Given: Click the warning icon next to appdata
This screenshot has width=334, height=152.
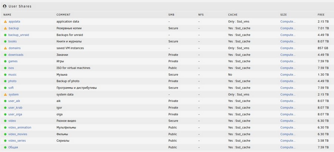Looking at the screenshot, I should point(5,22).
